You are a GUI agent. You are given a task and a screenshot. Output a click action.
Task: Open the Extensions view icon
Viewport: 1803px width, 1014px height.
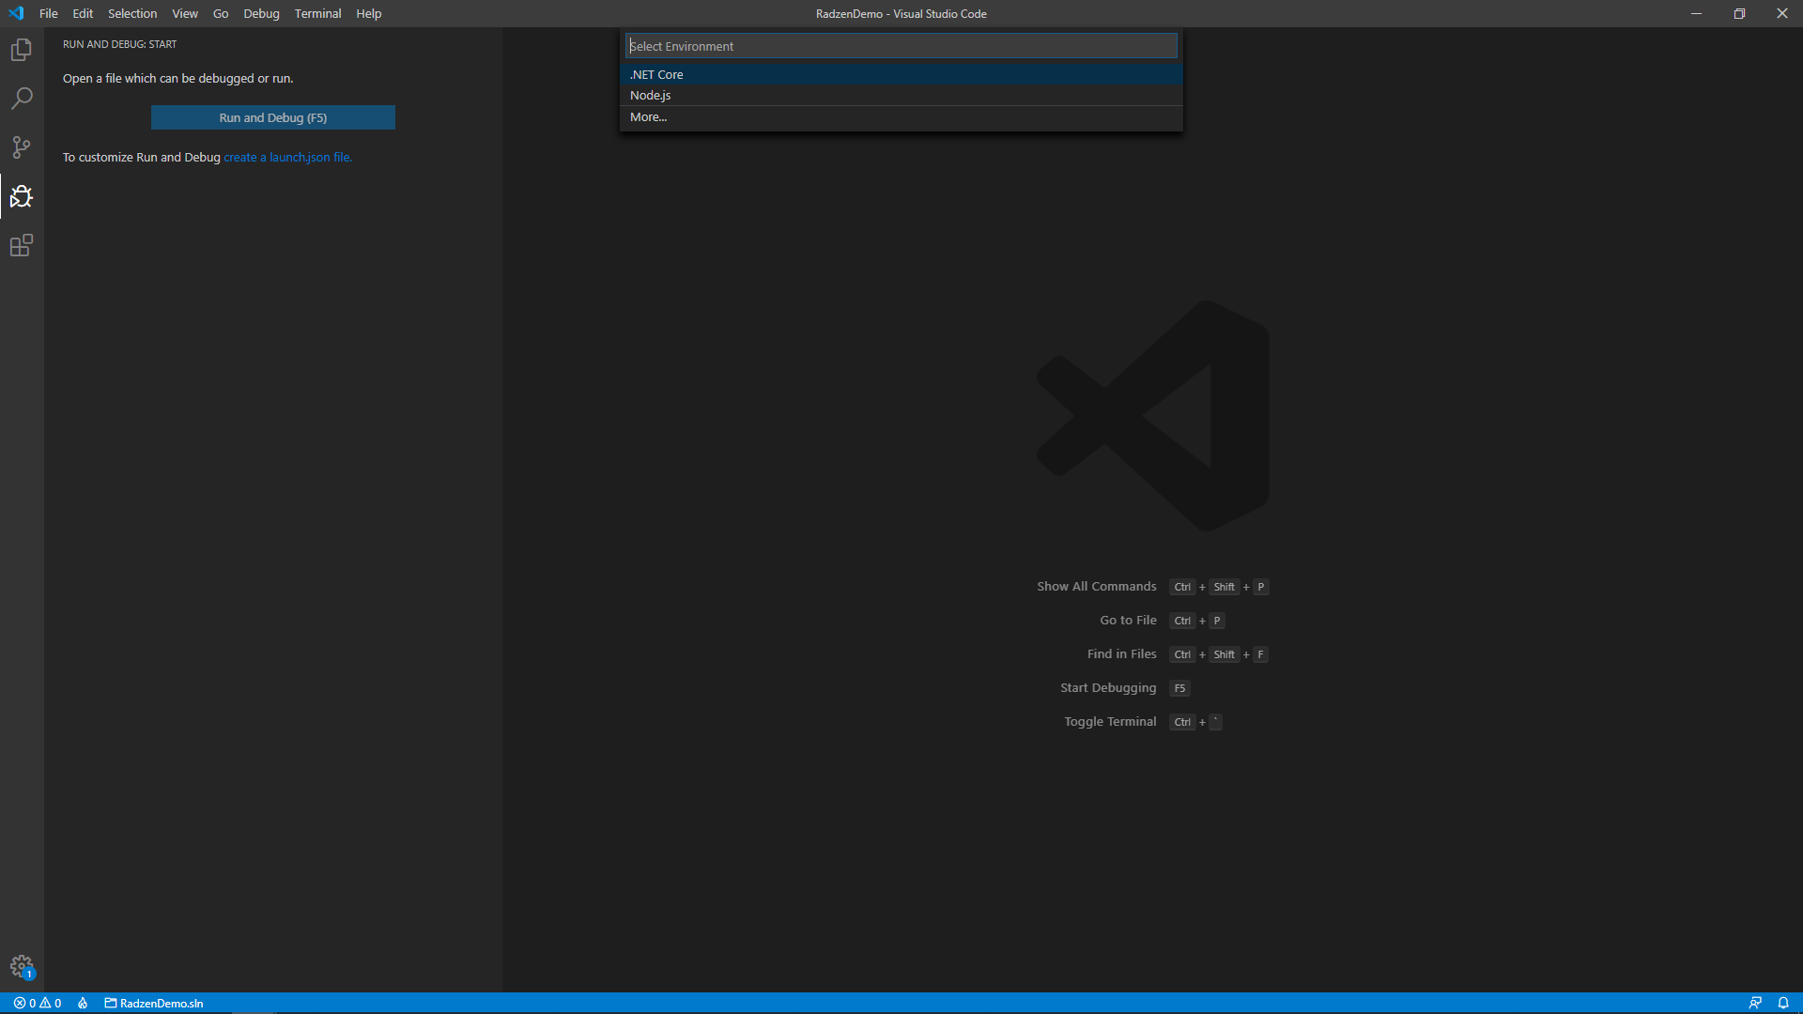click(22, 245)
